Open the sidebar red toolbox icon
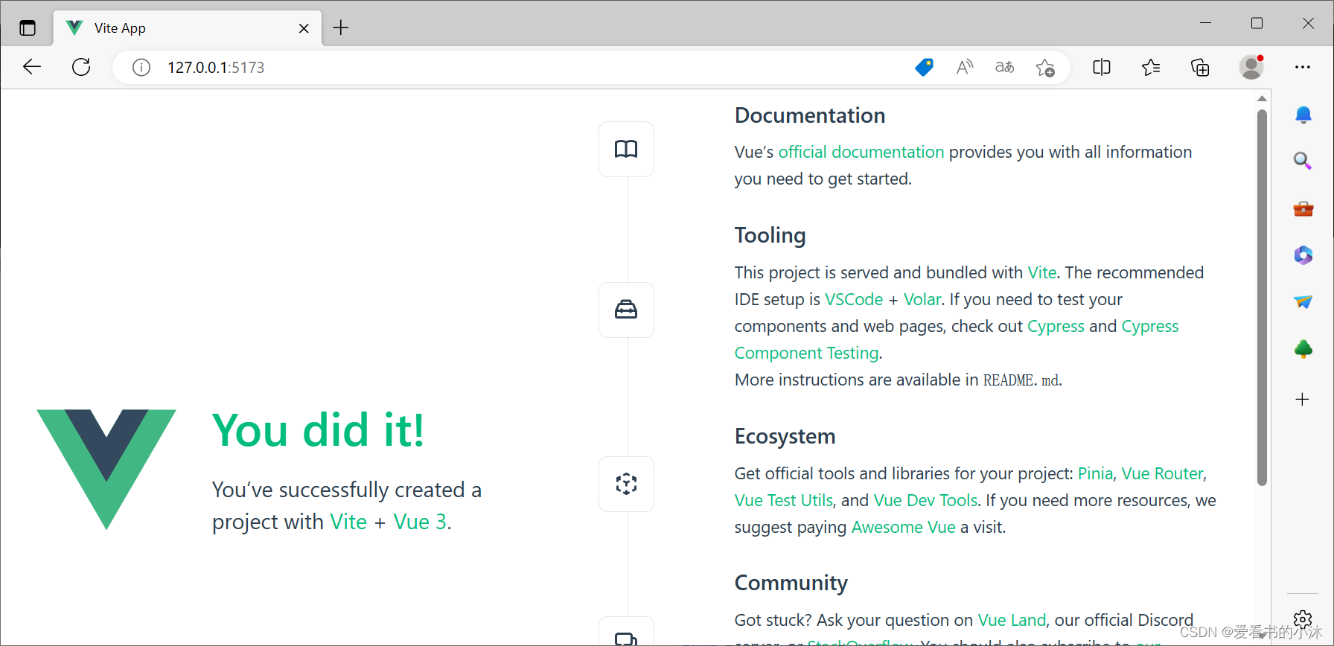Screen dimensions: 1334x646 (1303, 208)
